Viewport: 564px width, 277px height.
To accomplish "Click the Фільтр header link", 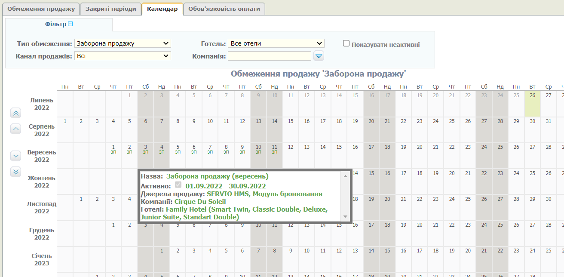I will click(56, 25).
